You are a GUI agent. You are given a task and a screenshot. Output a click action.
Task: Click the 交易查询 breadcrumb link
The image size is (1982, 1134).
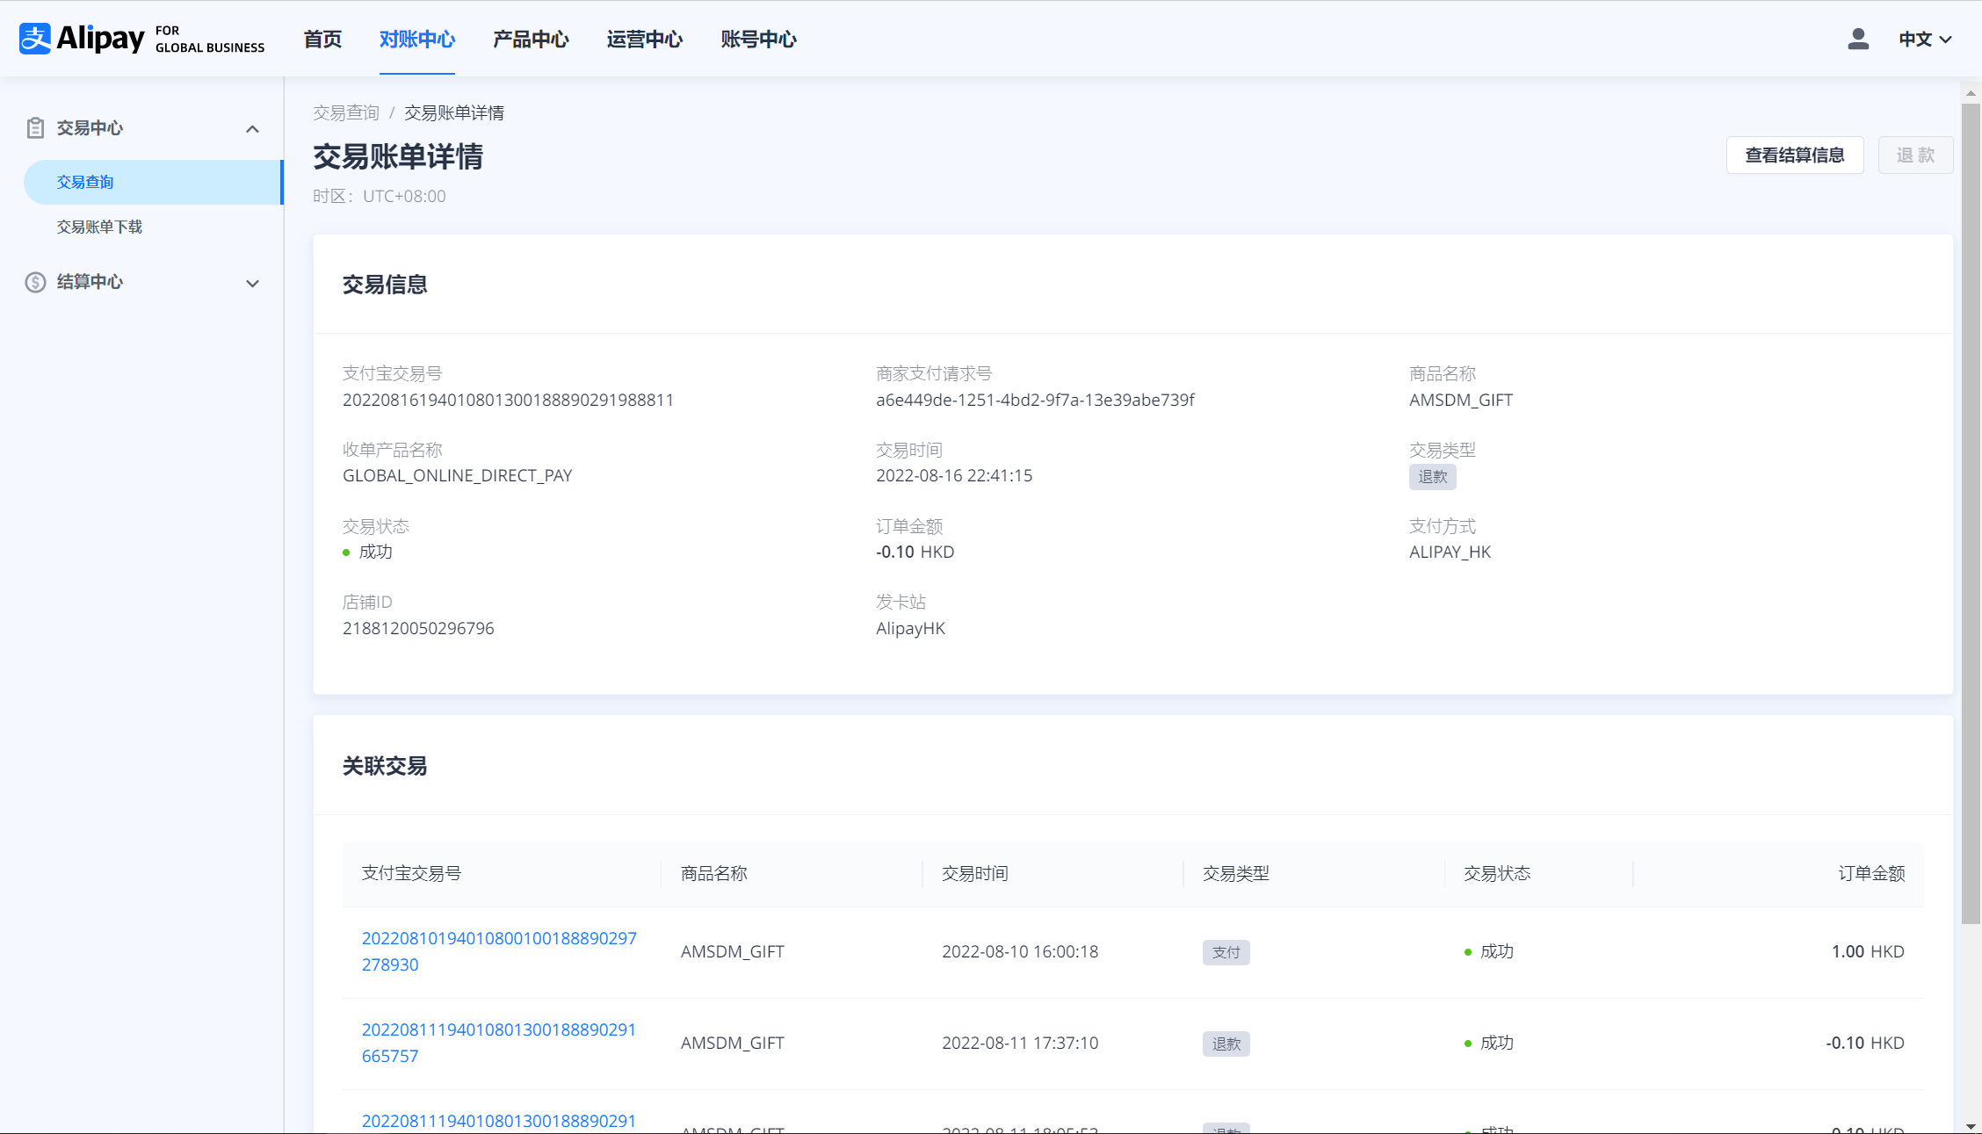(346, 112)
